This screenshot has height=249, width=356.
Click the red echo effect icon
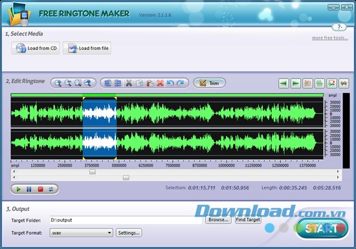307,84
